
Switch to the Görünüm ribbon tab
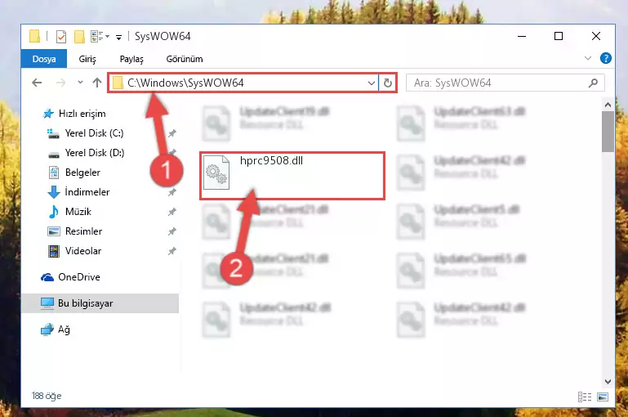(x=185, y=59)
